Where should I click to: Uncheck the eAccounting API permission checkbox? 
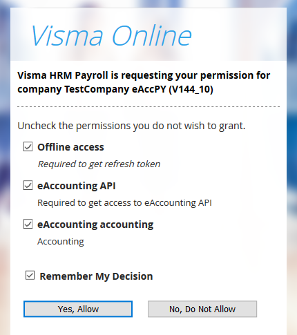[28, 185]
